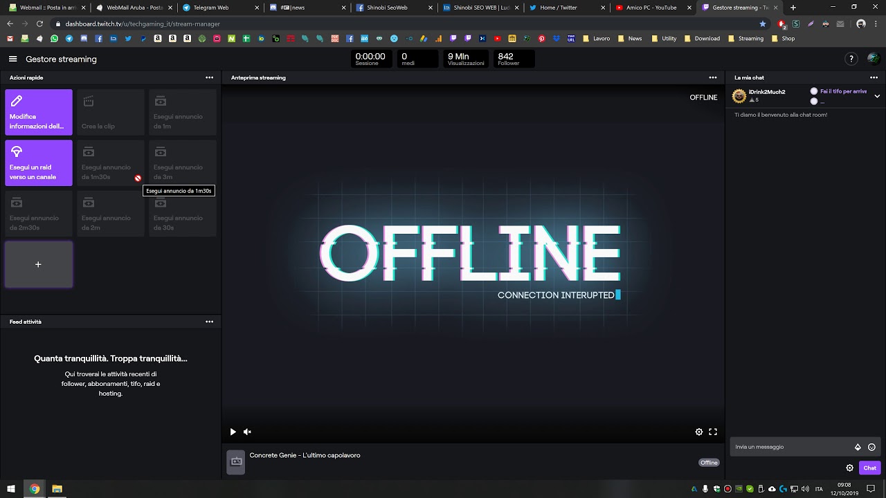Open File Explorer from the taskbar
The width and height of the screenshot is (886, 498).
tap(57, 489)
